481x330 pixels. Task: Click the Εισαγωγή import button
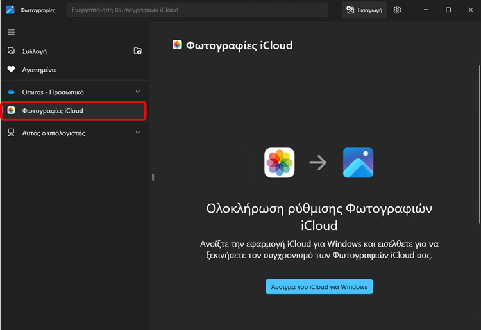pyautogui.click(x=364, y=10)
